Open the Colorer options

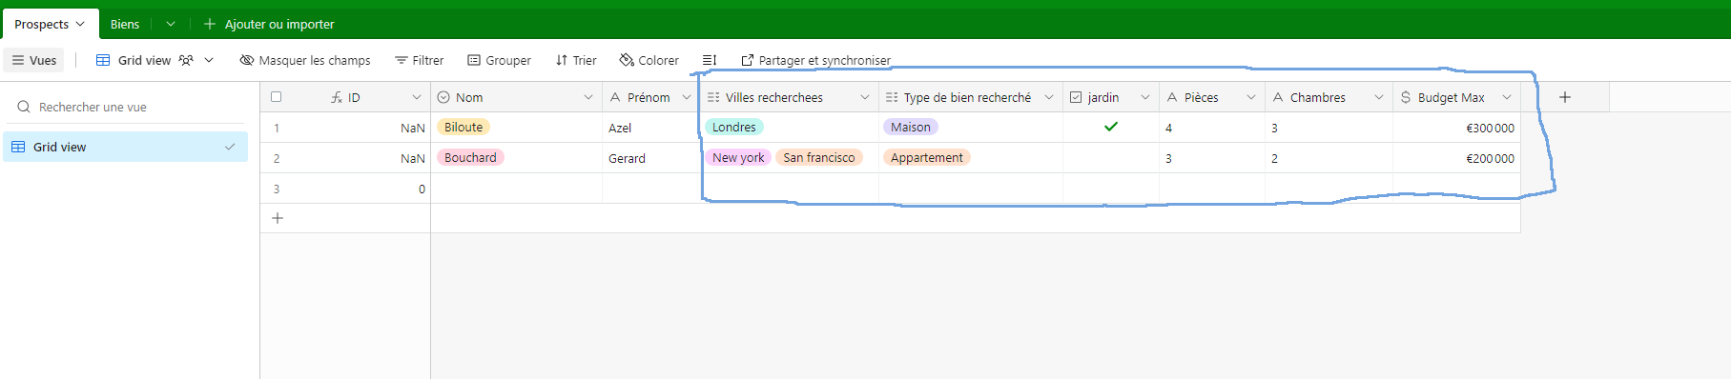649,60
